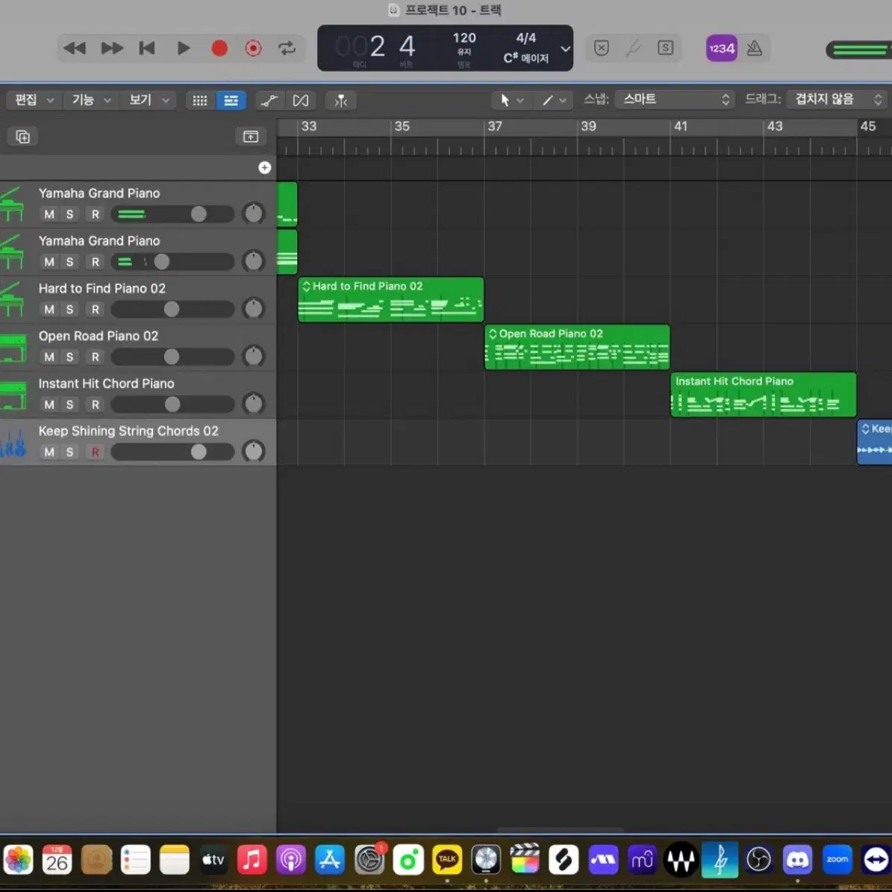Screen dimensions: 892x892
Task: Click the C# 메이저 key signature
Action: (x=525, y=58)
